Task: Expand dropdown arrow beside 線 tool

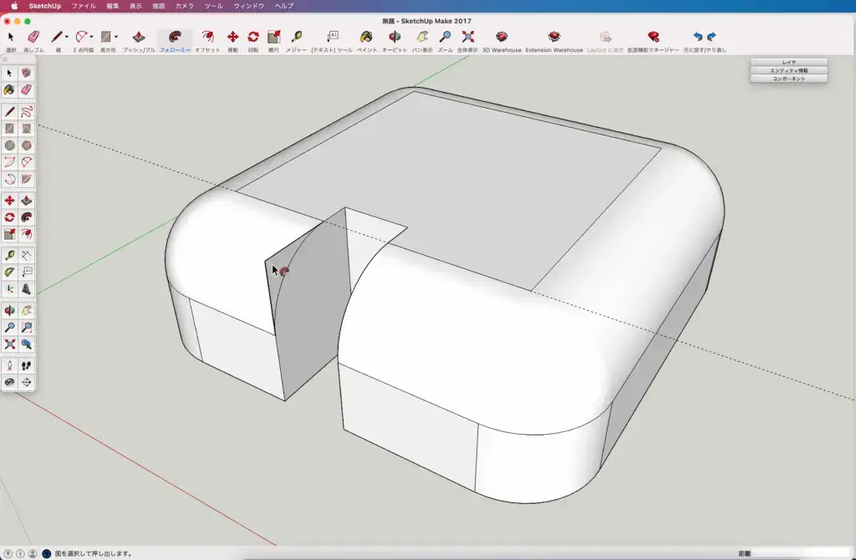Action: pos(67,37)
